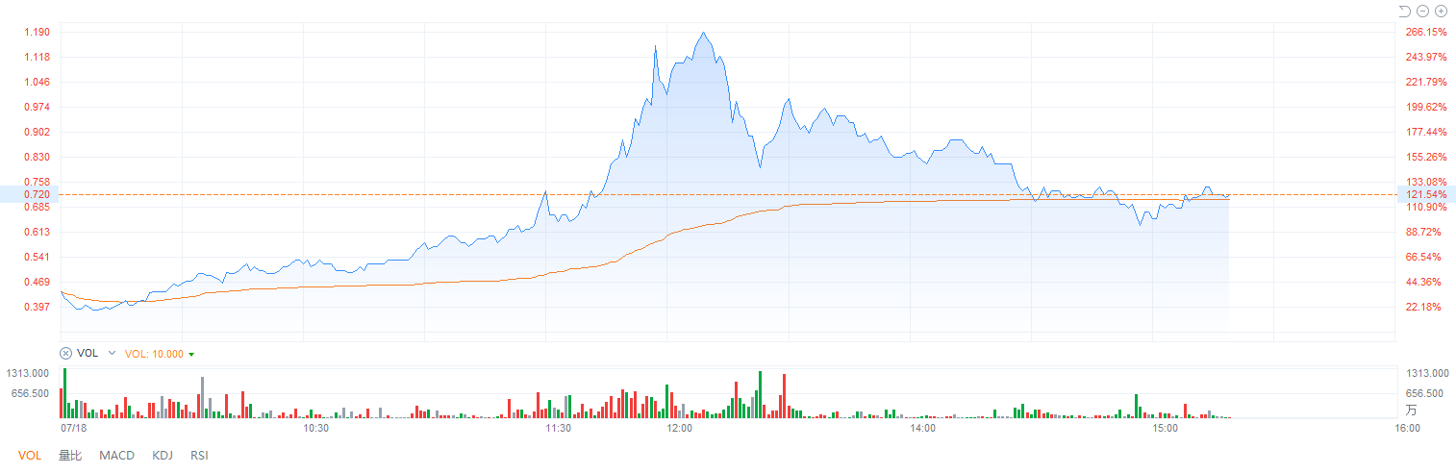The height and width of the screenshot is (473, 1456).
Task: Click the green arrow beside VOL: 10.000
Action: (x=191, y=354)
